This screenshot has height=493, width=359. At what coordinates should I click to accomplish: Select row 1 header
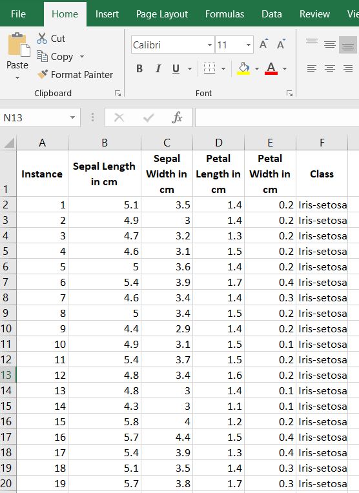8,173
